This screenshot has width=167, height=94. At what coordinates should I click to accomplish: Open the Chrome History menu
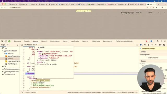[24, 1]
